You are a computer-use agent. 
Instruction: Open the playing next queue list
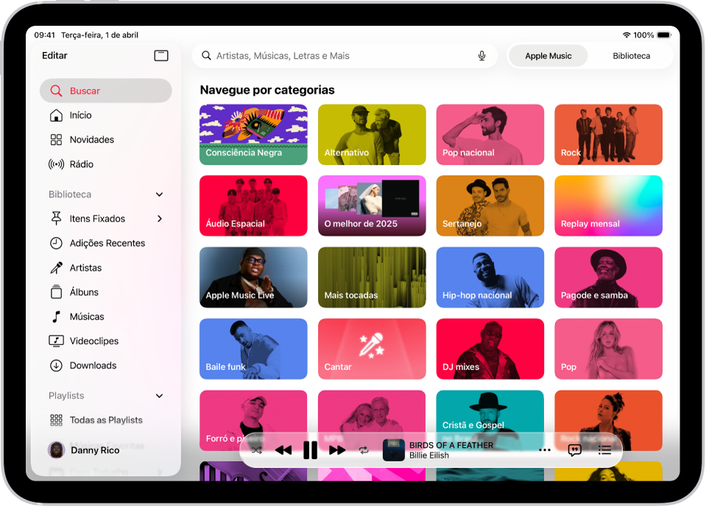coord(604,450)
